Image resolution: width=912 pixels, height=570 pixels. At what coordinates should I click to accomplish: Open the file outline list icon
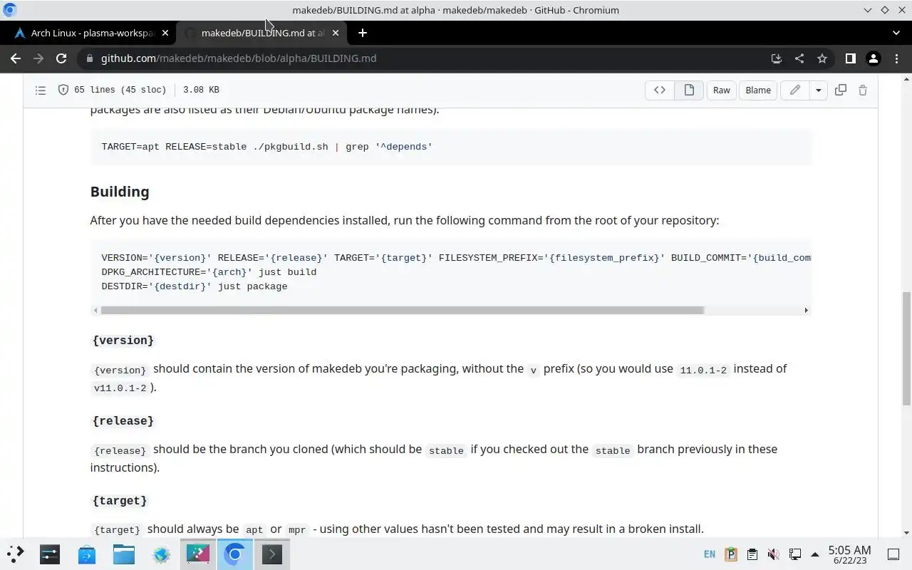(41, 90)
